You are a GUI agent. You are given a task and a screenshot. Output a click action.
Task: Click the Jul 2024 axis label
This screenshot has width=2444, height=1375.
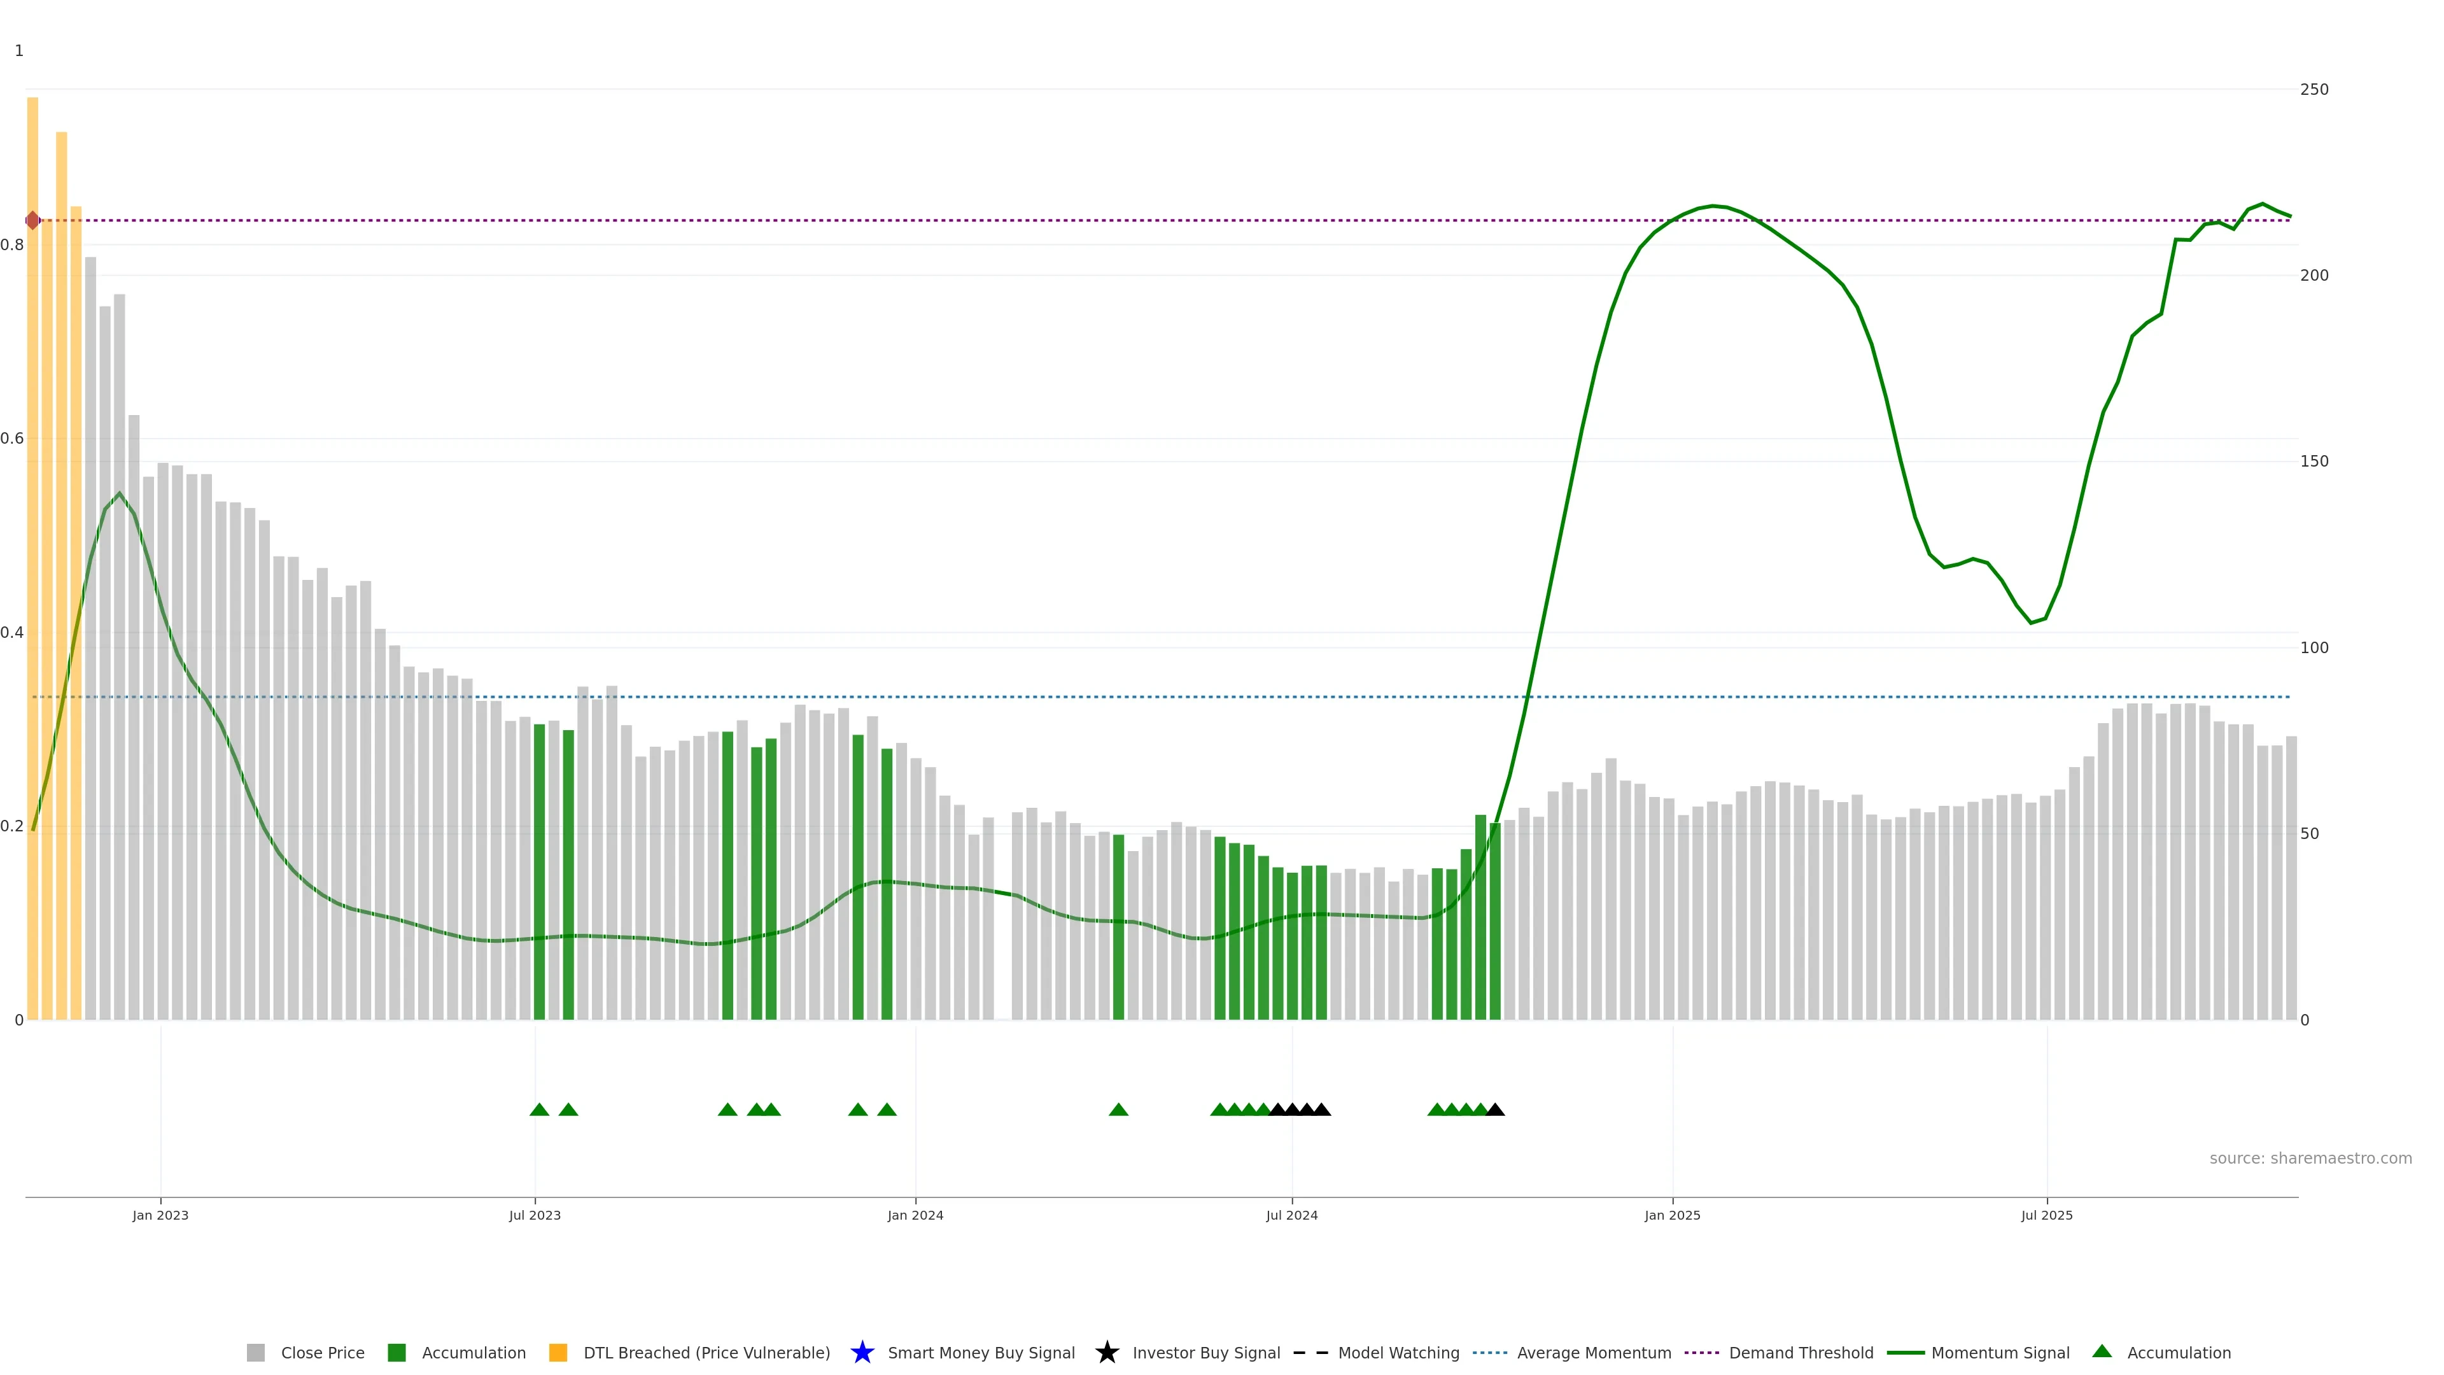click(x=1291, y=1215)
